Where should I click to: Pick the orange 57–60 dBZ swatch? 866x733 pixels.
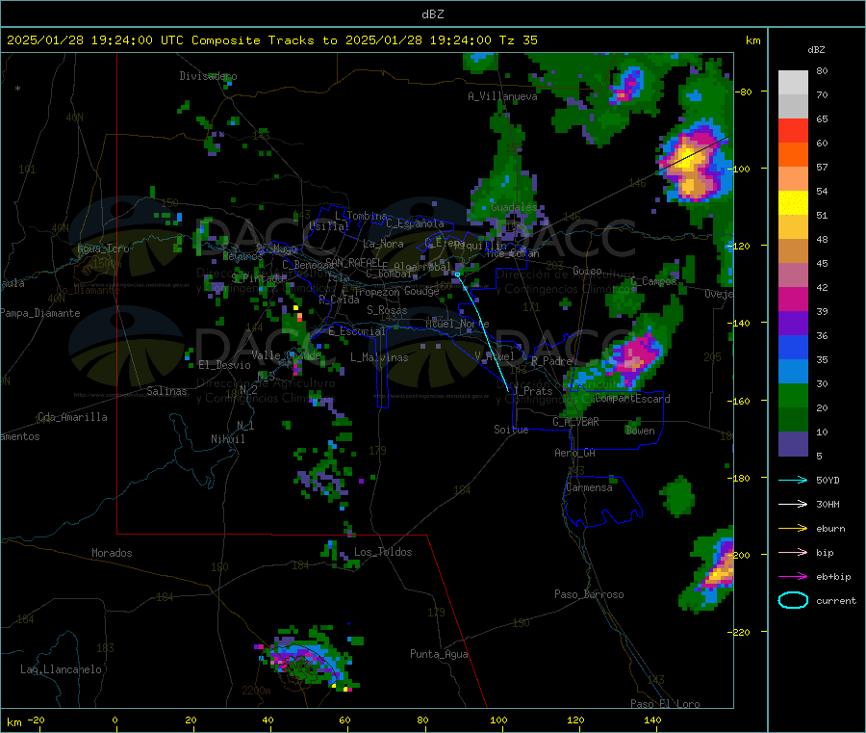793,155
